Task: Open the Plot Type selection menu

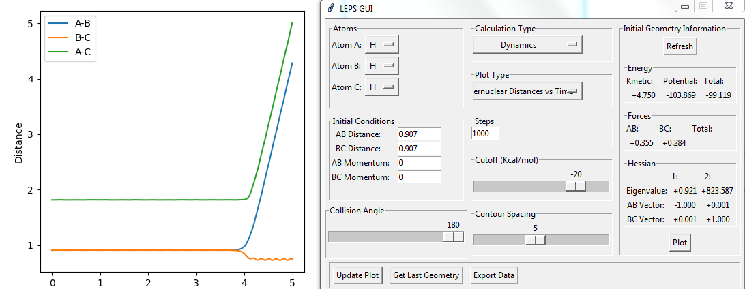Action: click(x=527, y=91)
